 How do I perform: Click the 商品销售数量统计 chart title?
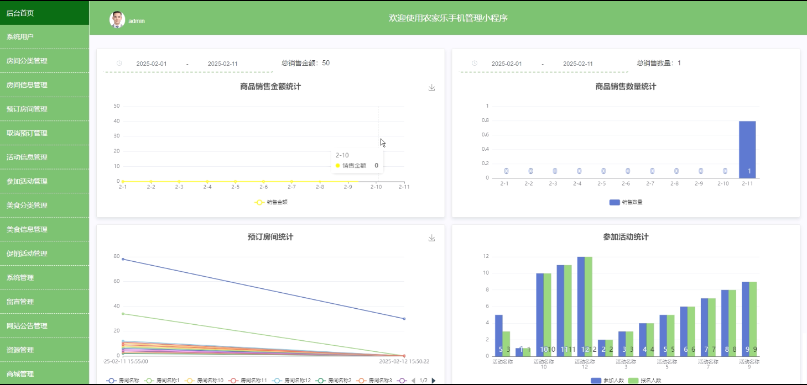pyautogui.click(x=626, y=87)
